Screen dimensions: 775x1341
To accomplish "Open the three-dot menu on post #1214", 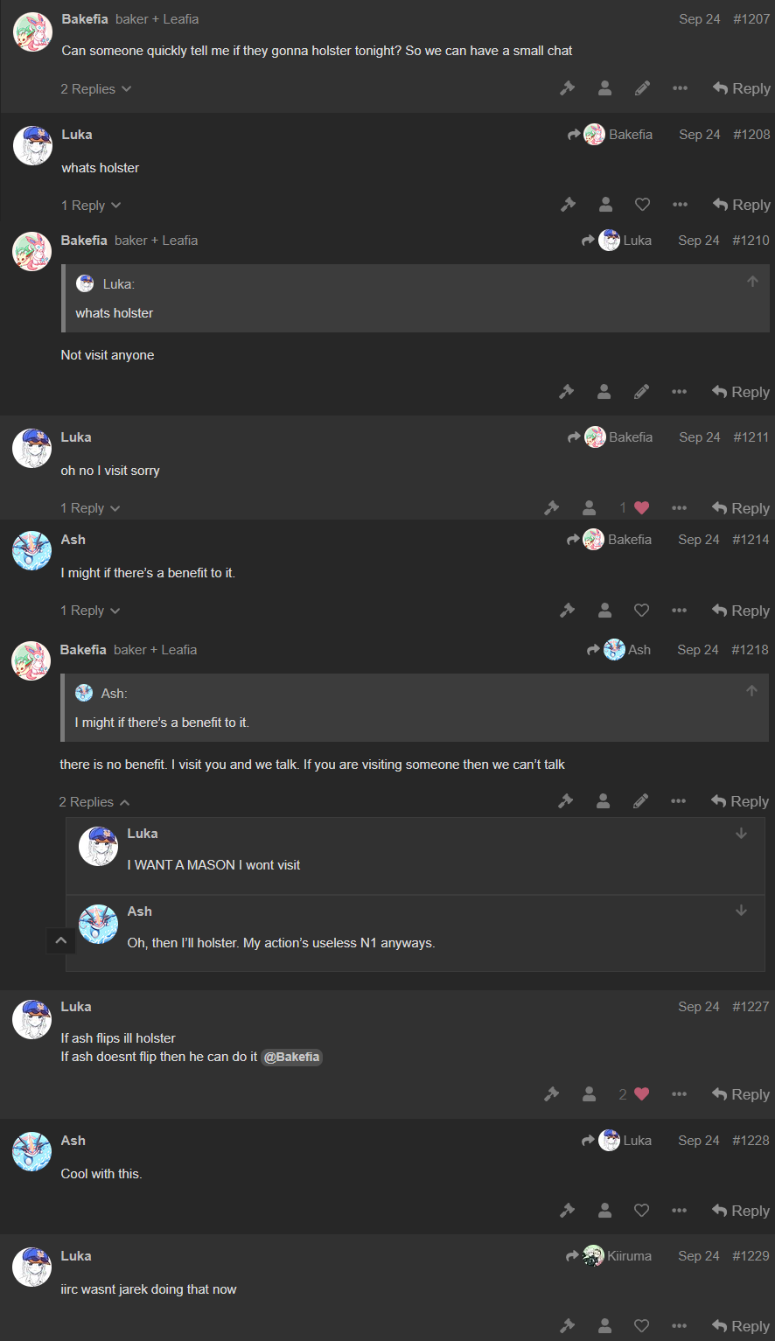I will coord(679,611).
